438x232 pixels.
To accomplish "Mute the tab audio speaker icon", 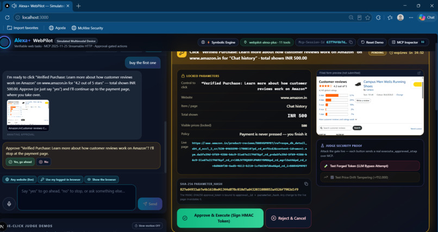I will (x=14, y=6).
